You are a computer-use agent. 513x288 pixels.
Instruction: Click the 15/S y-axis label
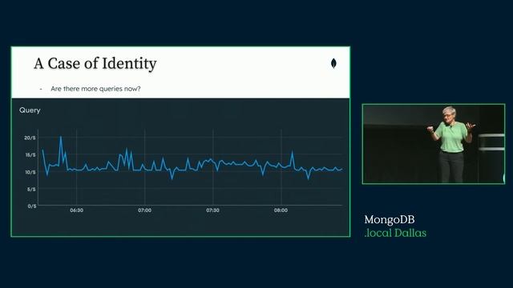30,154
